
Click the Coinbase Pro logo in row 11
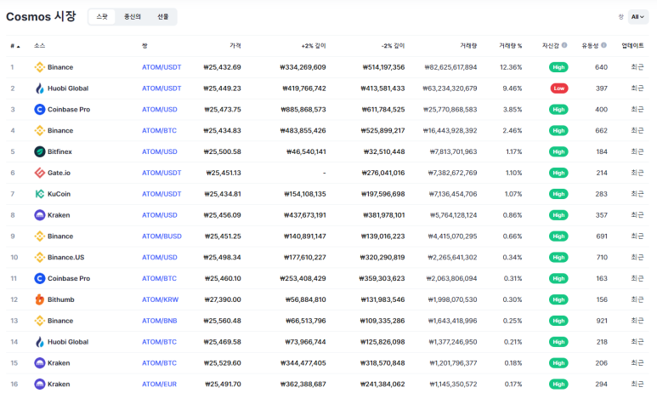pos(39,278)
